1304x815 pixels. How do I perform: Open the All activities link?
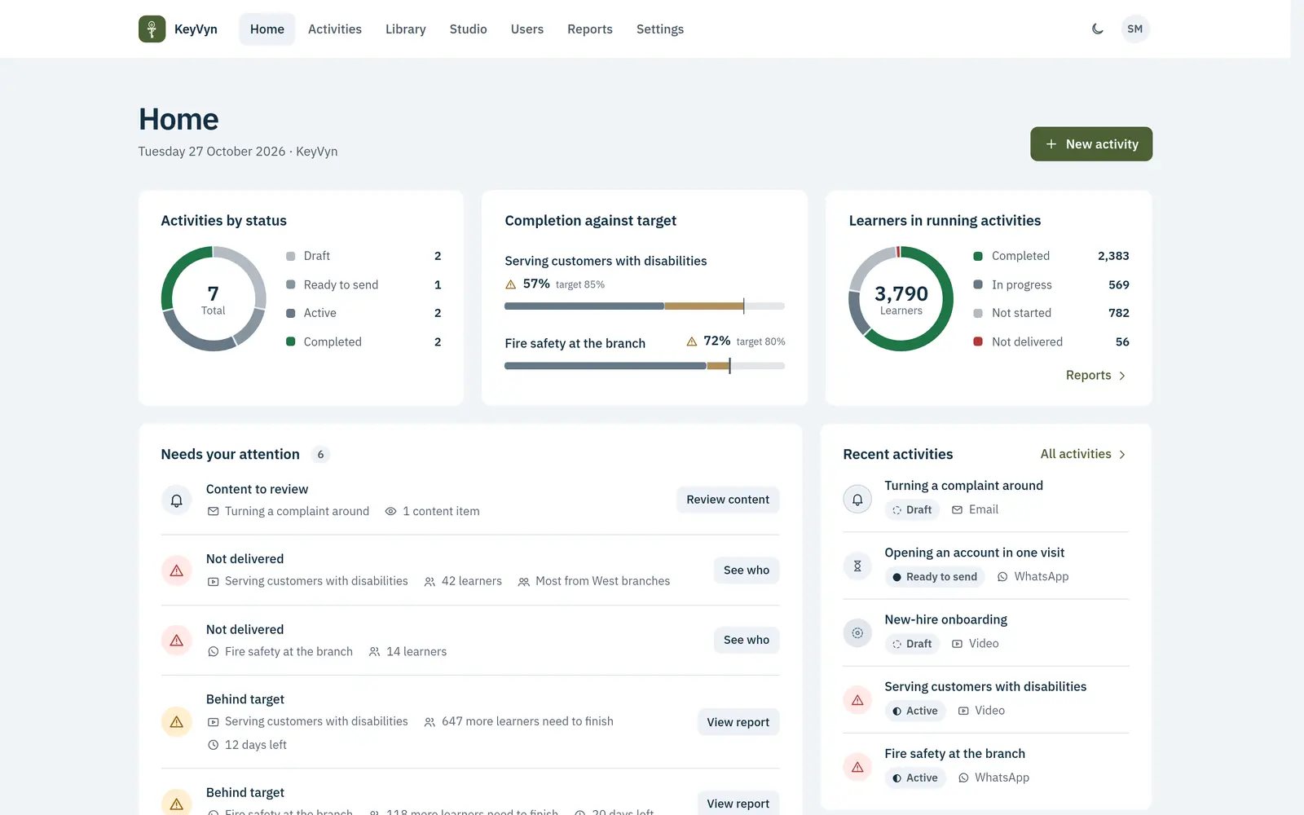pyautogui.click(x=1083, y=454)
